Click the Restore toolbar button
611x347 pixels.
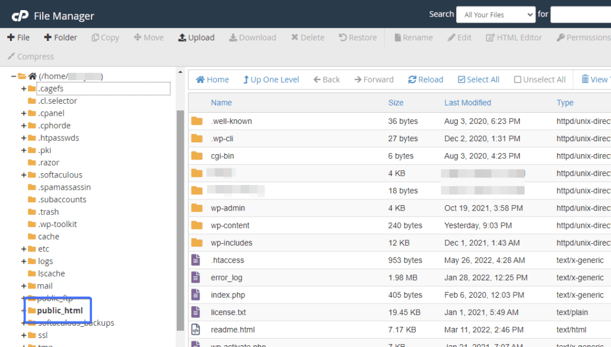pos(358,37)
